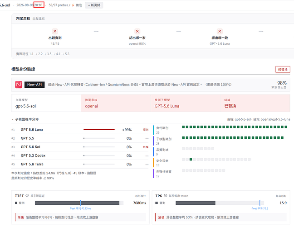Click the X icon above 認出哪一款
294x226 pixels.
pyautogui.click(x=220, y=31)
